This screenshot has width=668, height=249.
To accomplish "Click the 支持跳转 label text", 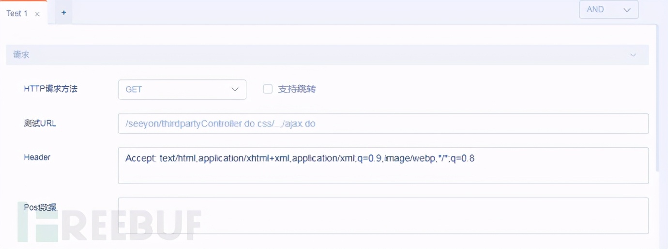I will 297,89.
